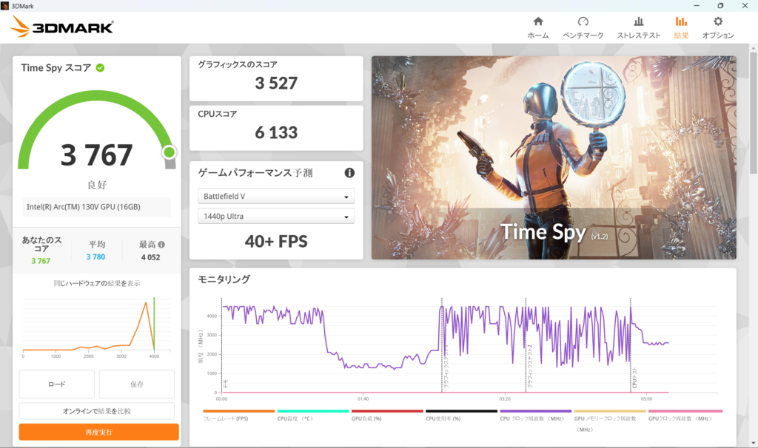Screen dimensions: 758x448
Task: Open Options via the gear icon
Action: click(x=717, y=22)
